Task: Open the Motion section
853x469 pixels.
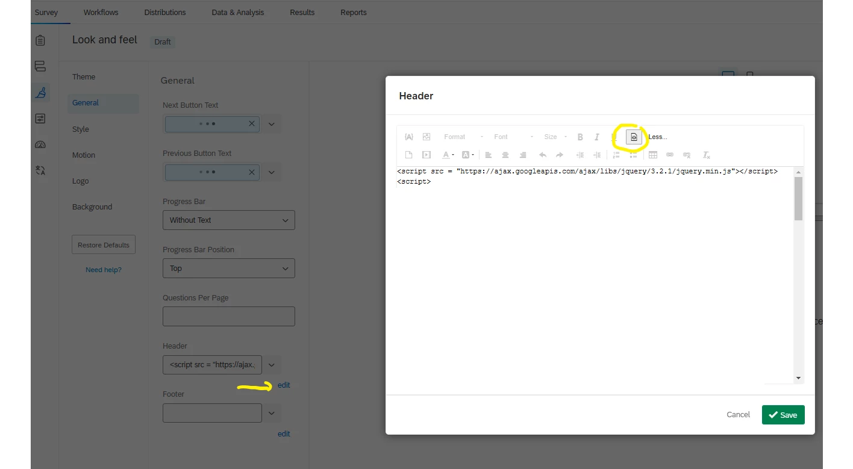Action: [x=84, y=155]
